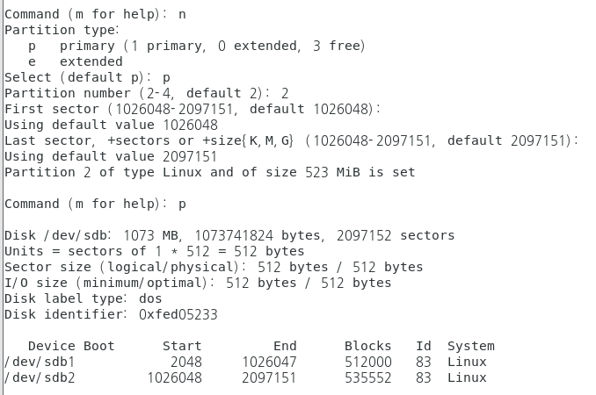This screenshot has height=395, width=596.
Task: Select the 'primary (1 primary, 0 extended, 3 free)' text
Action: pos(212,46)
